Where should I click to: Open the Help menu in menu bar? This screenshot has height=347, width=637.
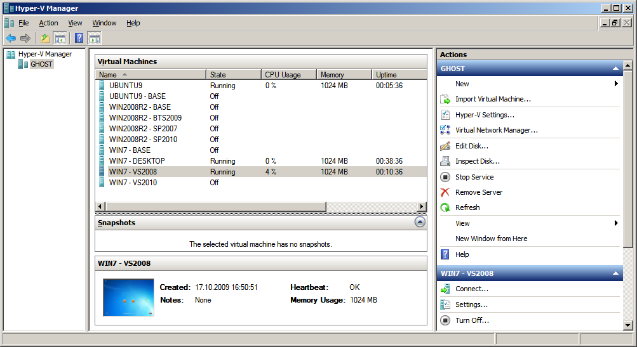coord(133,23)
